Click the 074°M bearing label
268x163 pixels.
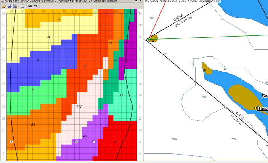178,18
